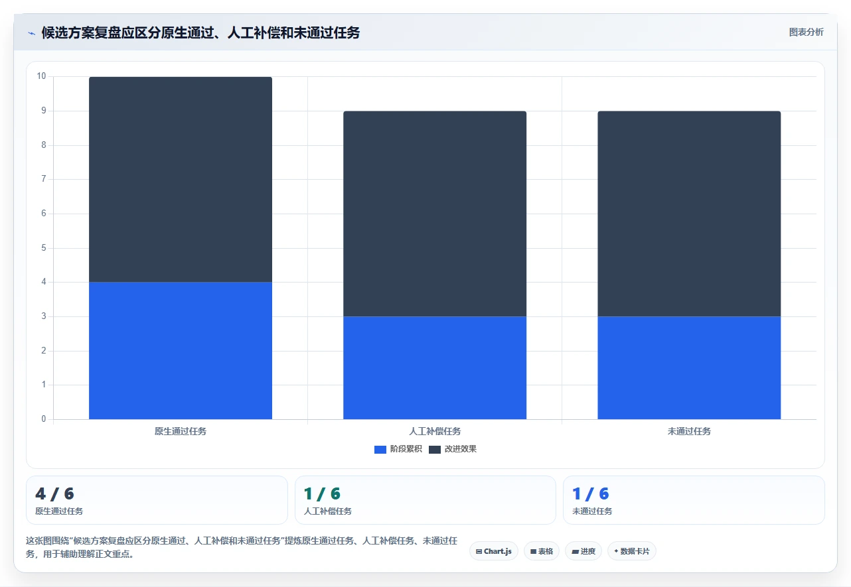Open the 4 / 6 原生通过任务 data card
Viewport: 851px width, 587px height.
pos(157,500)
